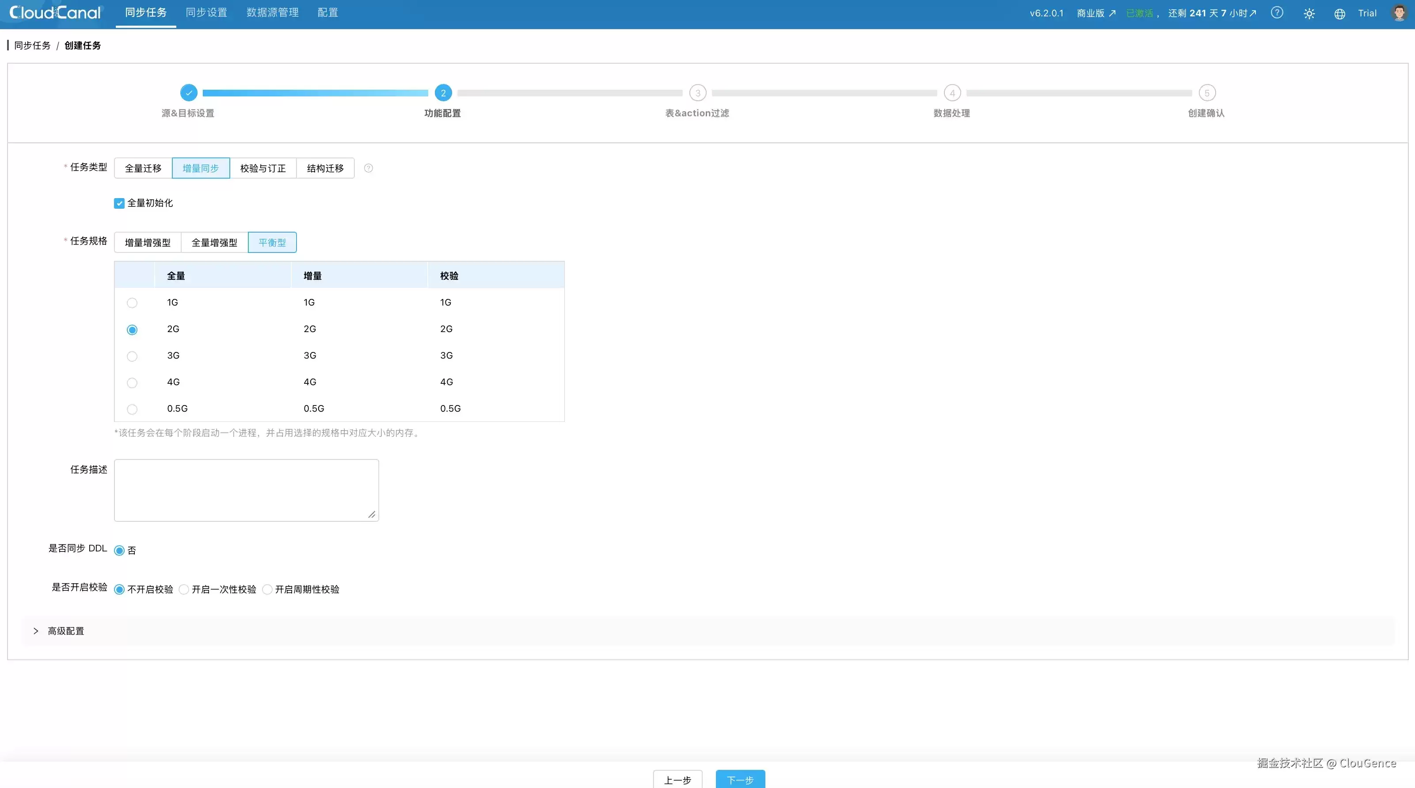Click into the 任务描述 text area
Screen dimensions: 1415x788
(247, 490)
